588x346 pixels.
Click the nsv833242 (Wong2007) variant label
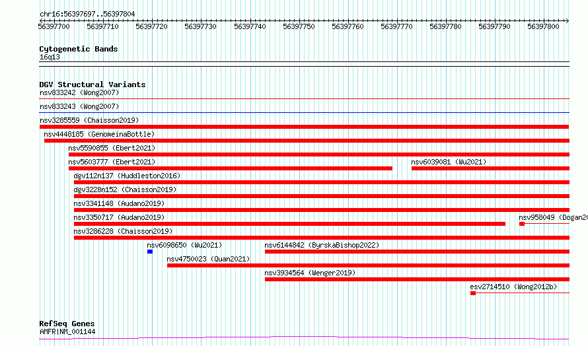pyautogui.click(x=79, y=92)
